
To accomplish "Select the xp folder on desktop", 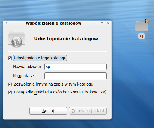I will [142, 26].
